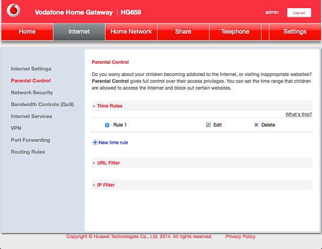Screen dimensions: 322x249
Task: Click the Huawei copyright notice text
Action: pyautogui.click(x=139, y=236)
